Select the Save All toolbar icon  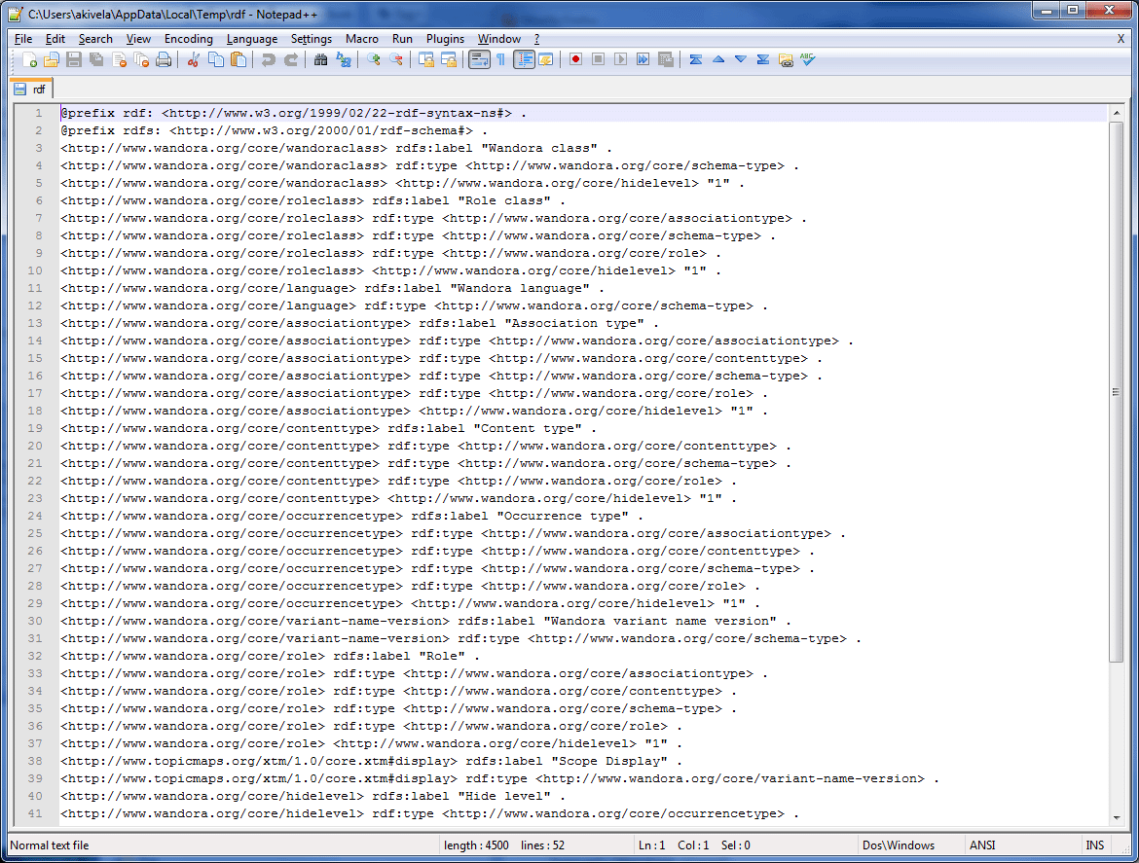click(94, 59)
